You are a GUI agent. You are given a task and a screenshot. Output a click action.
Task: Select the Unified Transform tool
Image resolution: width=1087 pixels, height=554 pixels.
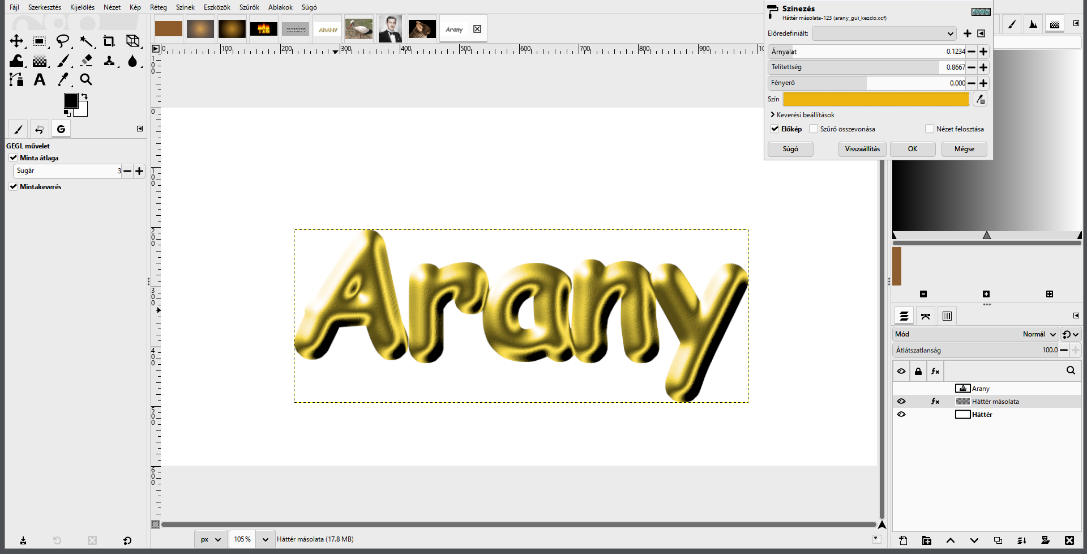pyautogui.click(x=132, y=41)
